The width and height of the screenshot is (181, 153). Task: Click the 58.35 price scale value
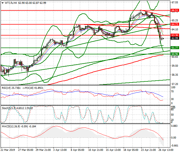[175, 75]
